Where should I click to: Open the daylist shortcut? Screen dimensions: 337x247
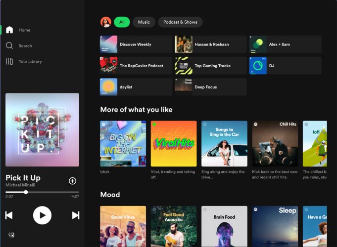pos(136,87)
